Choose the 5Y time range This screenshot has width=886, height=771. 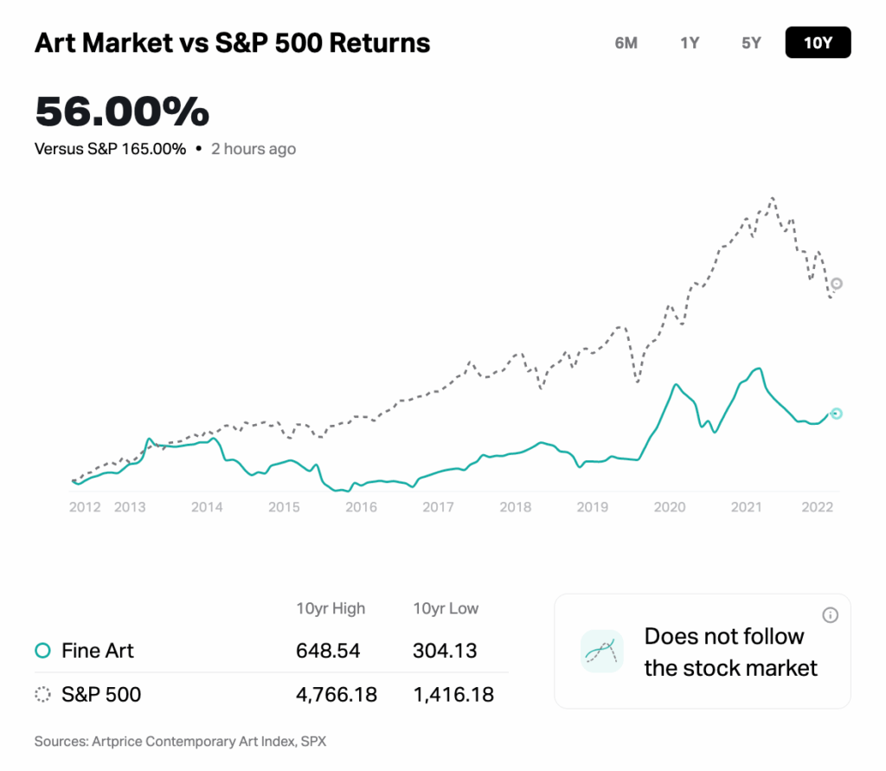751,42
